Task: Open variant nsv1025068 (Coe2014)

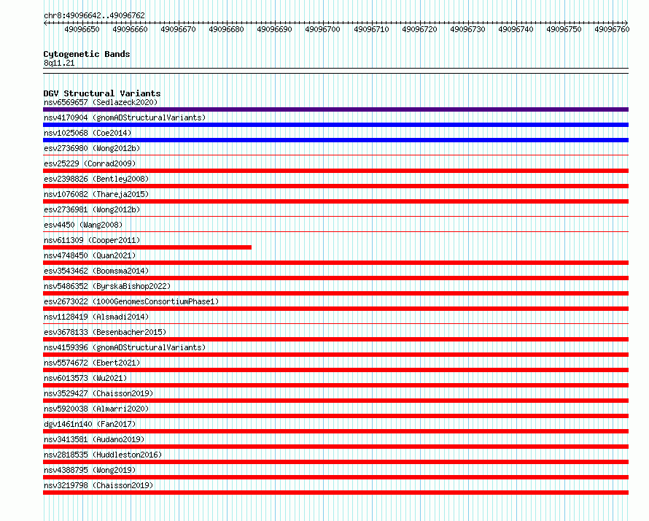Action: click(x=88, y=133)
